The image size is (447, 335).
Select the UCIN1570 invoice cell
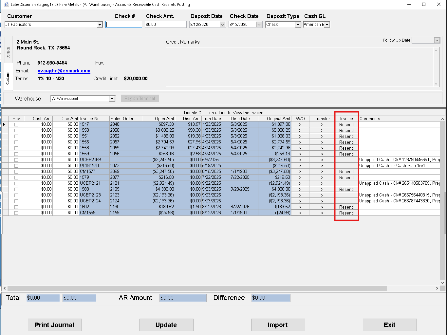click(x=94, y=166)
